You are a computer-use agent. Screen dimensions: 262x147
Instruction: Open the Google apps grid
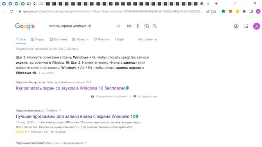pos(246,26)
